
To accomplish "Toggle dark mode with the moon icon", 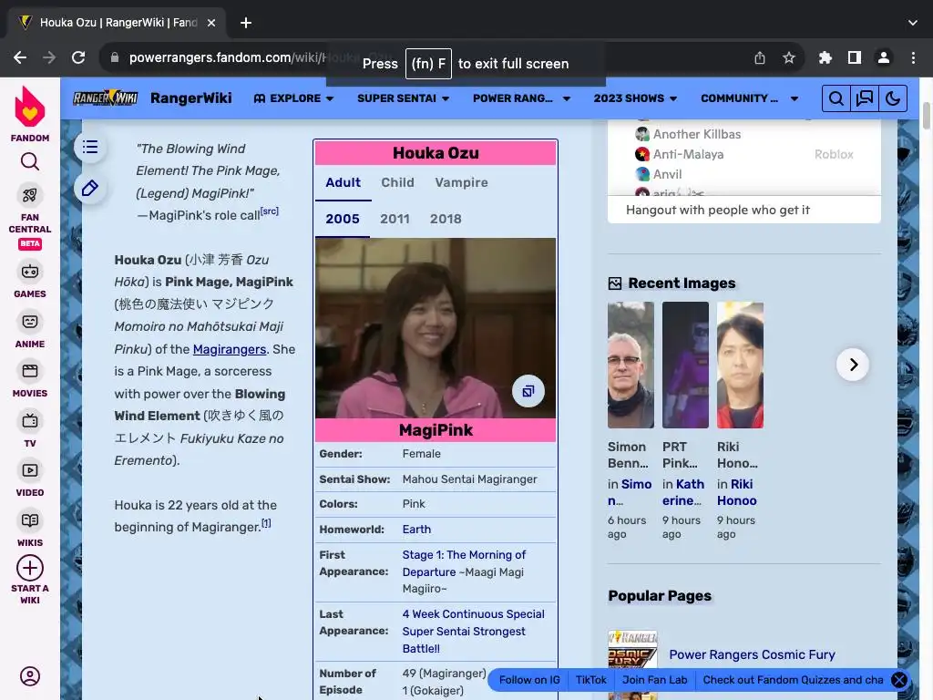I will [x=893, y=98].
